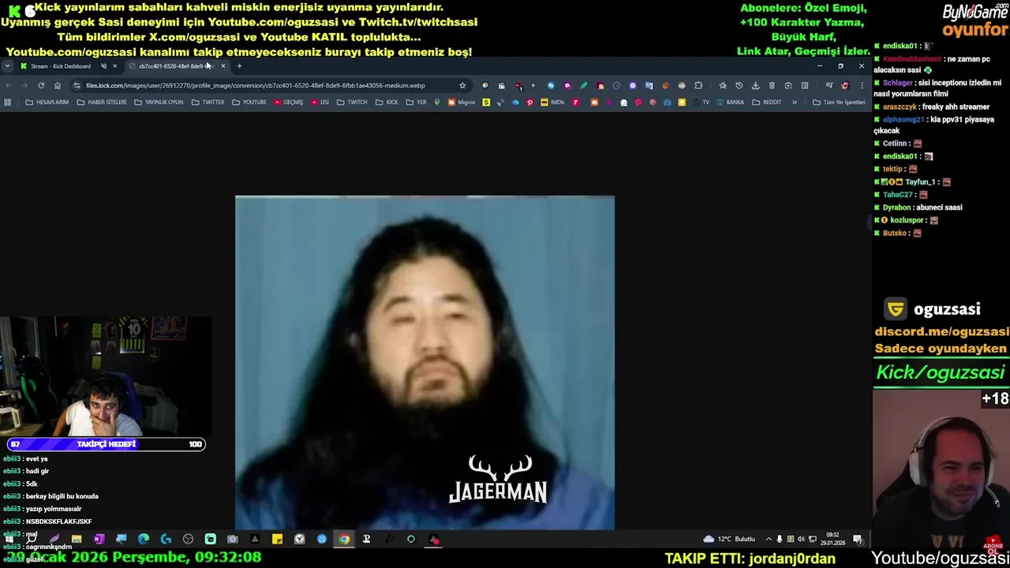
Task: Open Tüm Yer İşaretleri folder
Action: click(840, 102)
